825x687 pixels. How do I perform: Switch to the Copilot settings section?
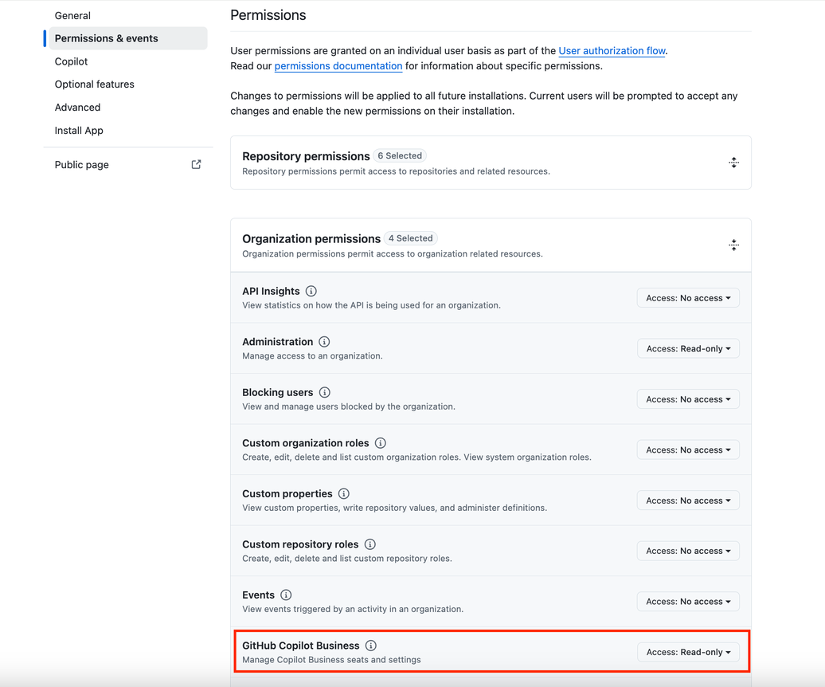[x=71, y=61]
